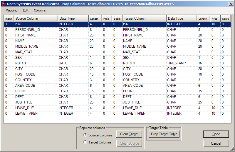This screenshot has height=152, width=235.
Task: Select source column PHONE
Action: (x=21, y=91)
